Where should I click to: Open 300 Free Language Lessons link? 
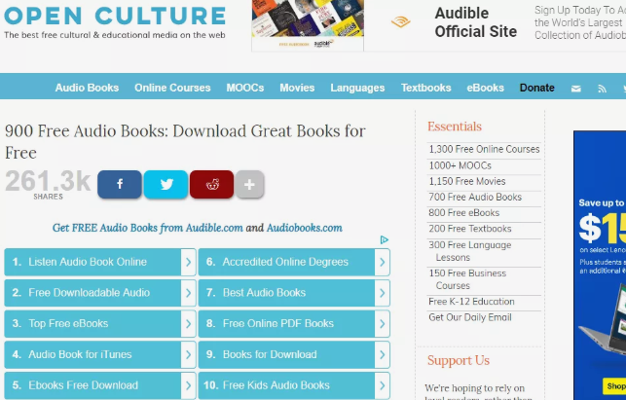click(470, 251)
